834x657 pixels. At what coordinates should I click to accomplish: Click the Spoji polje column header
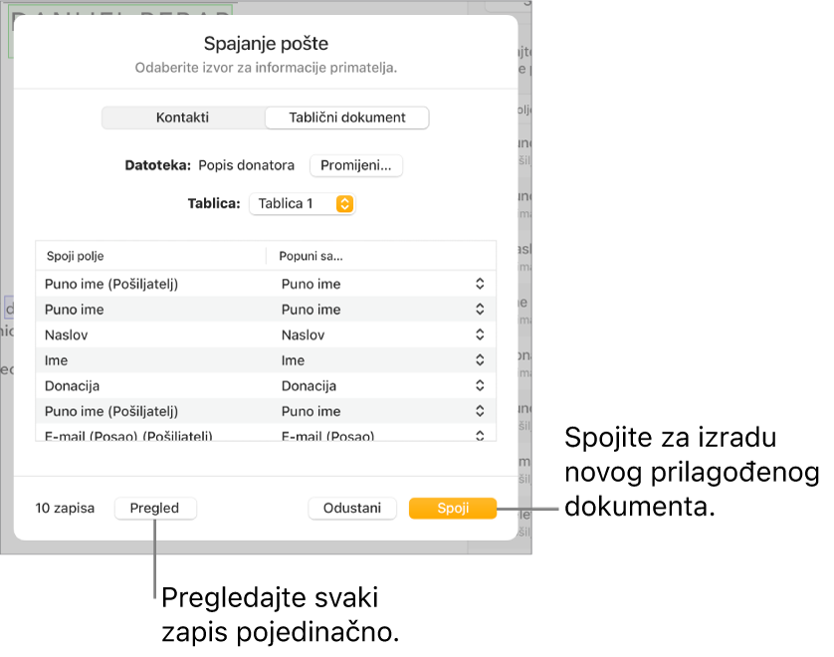[x=75, y=256]
